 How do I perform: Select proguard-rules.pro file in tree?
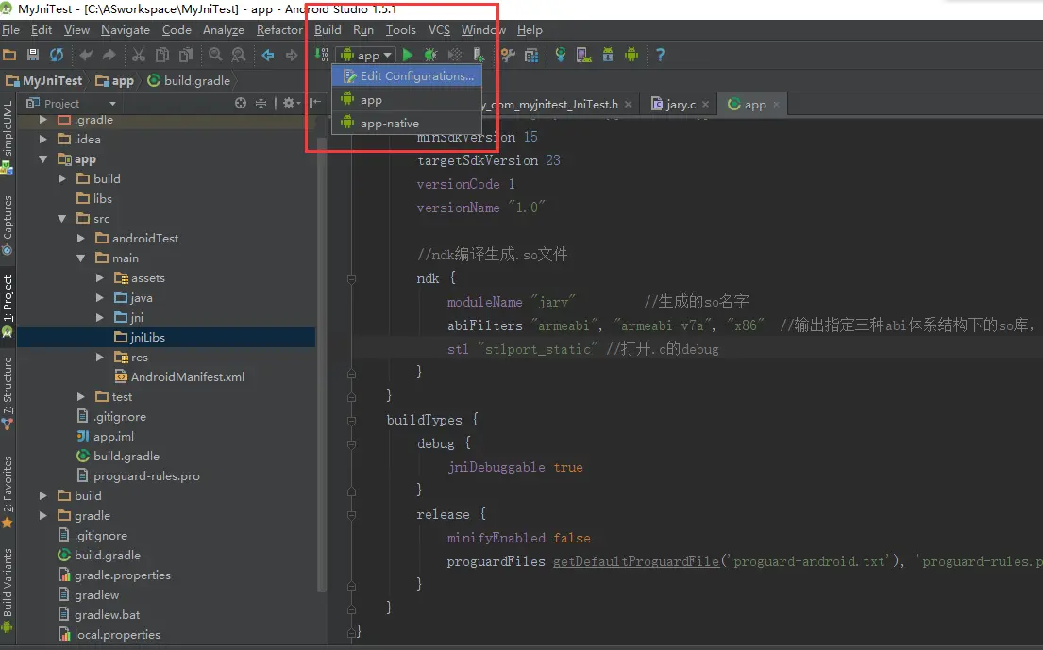click(139, 475)
